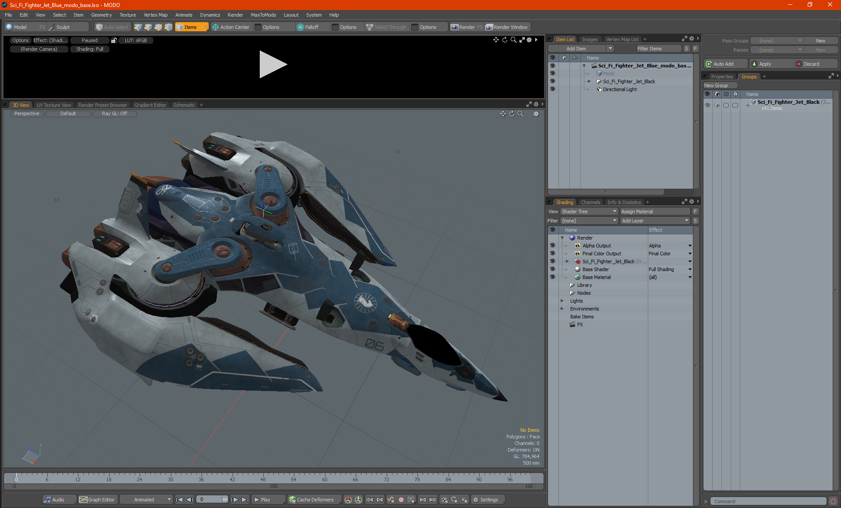This screenshot has height=508, width=841.
Task: Toggle Ray GL: Off button
Action: 114,113
